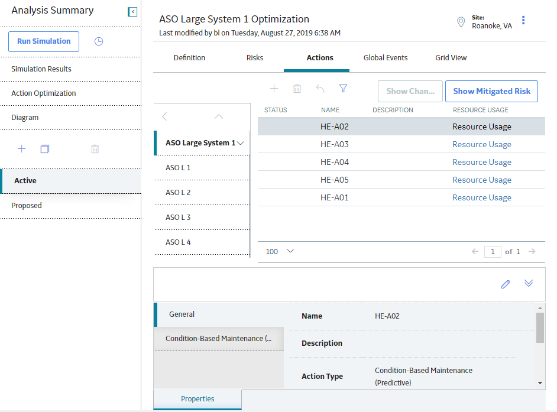Open Resource Usage for HE-A02
Image resolution: width=557 pixels, height=412 pixels.
(482, 127)
